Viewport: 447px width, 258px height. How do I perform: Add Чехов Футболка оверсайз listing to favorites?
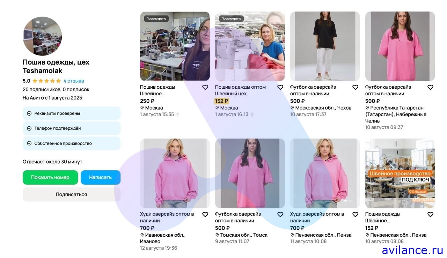pyautogui.click(x=355, y=87)
